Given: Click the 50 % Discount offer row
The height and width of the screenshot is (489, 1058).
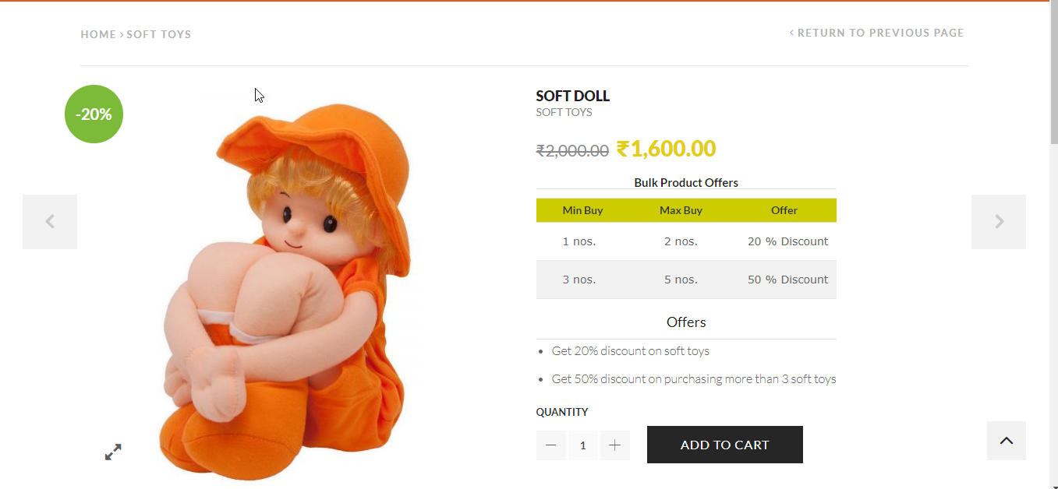Looking at the screenshot, I should [x=787, y=280].
